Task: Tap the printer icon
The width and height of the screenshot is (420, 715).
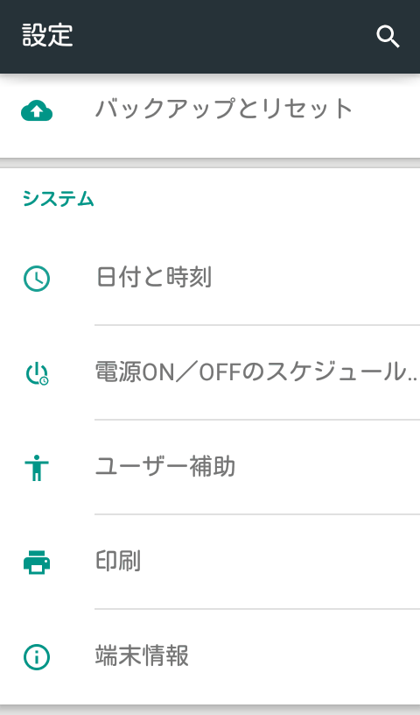Action: 37,563
